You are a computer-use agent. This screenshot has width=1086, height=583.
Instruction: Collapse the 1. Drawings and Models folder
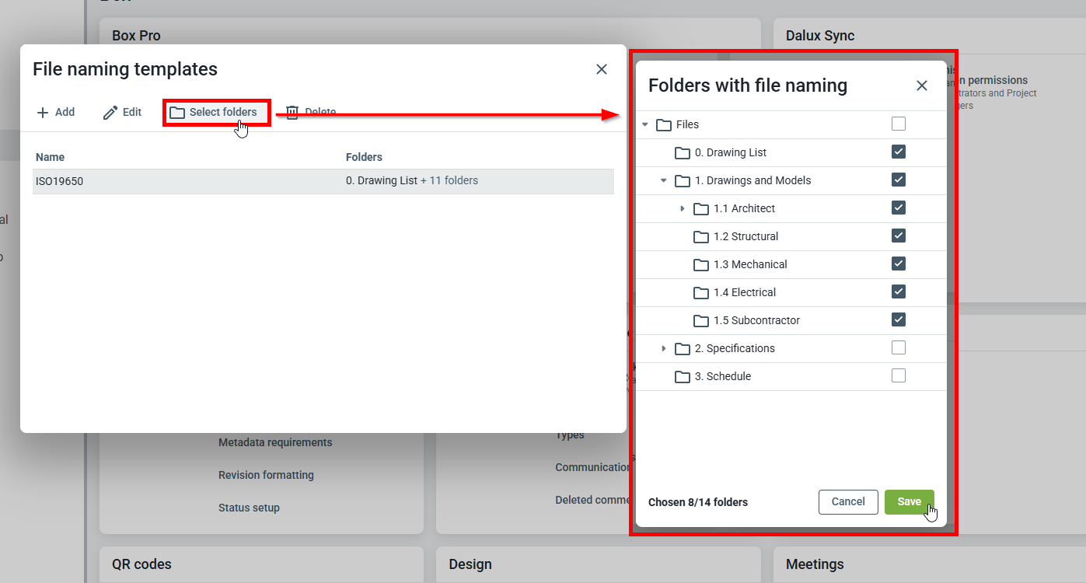pos(663,180)
